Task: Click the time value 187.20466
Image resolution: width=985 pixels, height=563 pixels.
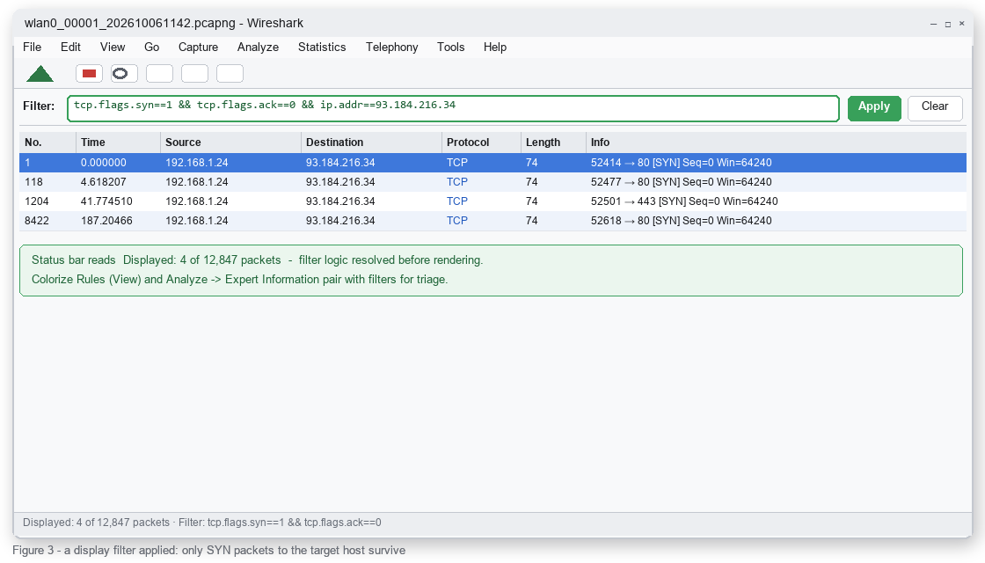Action: [x=106, y=221]
